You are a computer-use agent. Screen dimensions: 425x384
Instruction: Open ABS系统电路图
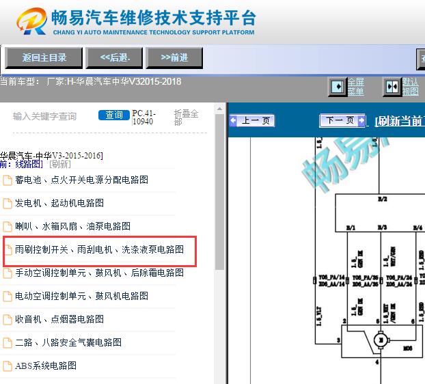pos(46,366)
